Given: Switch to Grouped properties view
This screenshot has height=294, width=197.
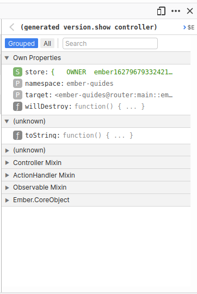Looking at the screenshot, I should tap(21, 43).
